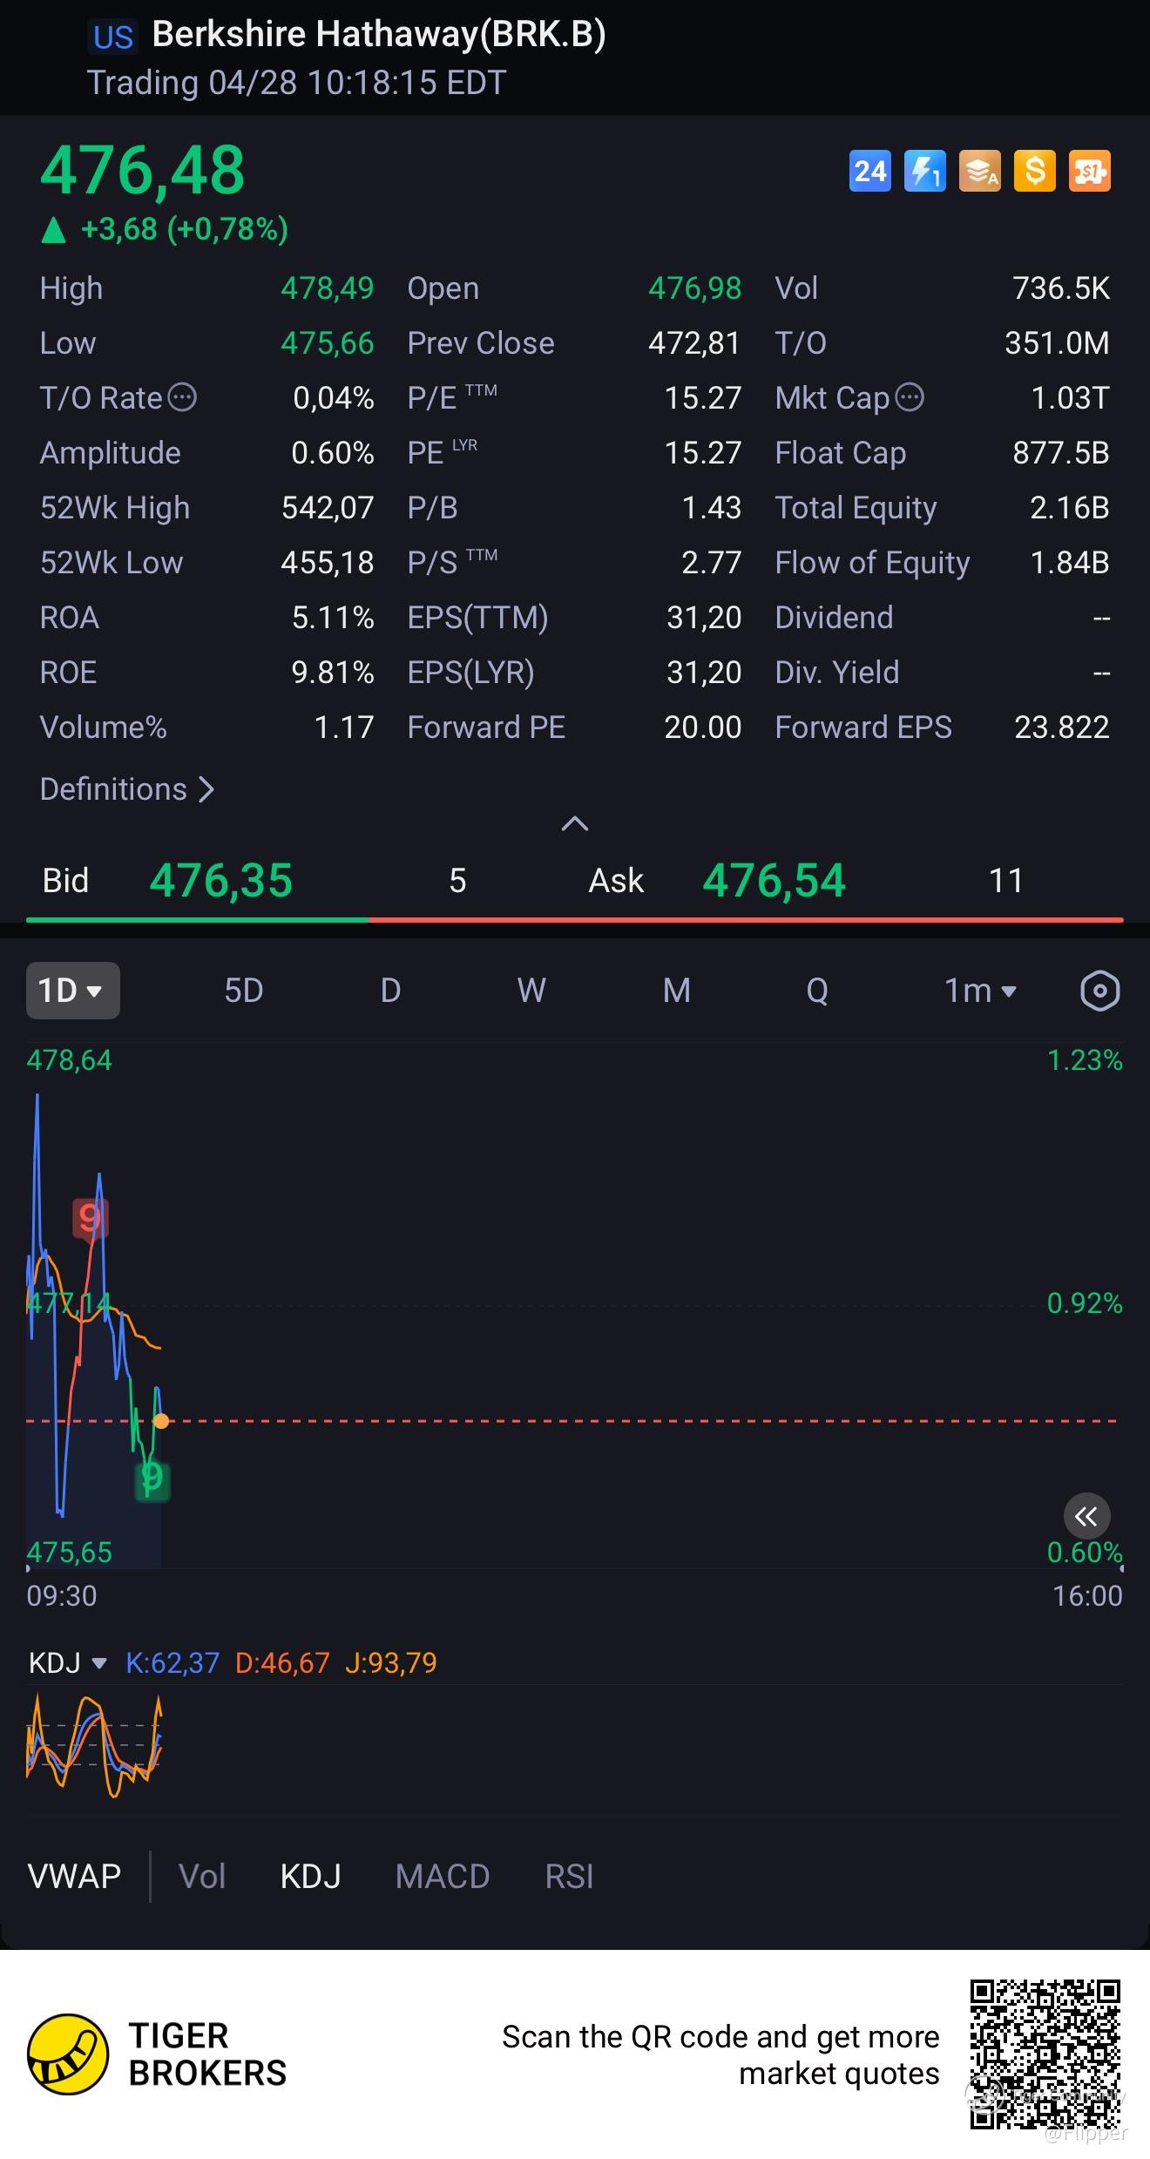Tap the J:93,79 indicator reading
The image size is (1150, 2159).
point(391,1663)
